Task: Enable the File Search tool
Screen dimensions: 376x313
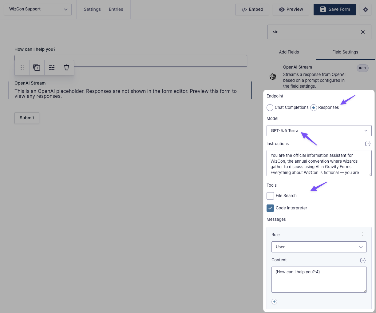Action: (270, 196)
